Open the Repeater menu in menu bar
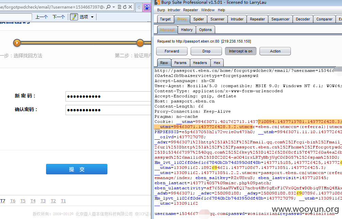The height and width of the screenshot is (219, 342). point(191,10)
